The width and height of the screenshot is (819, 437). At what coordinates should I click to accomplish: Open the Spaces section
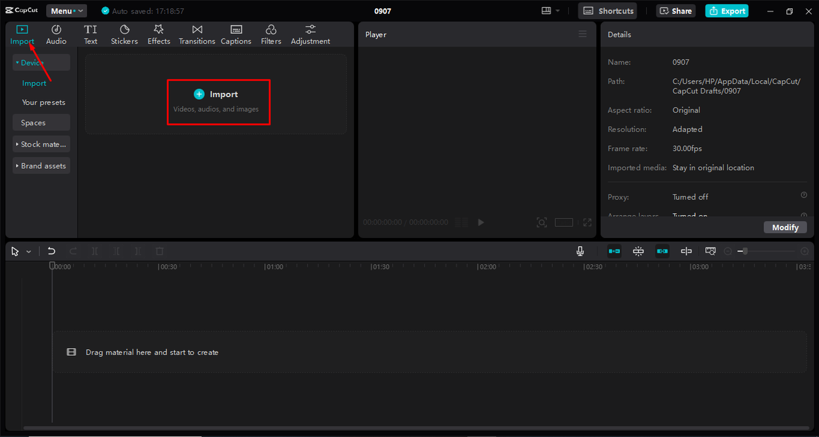tap(41, 123)
